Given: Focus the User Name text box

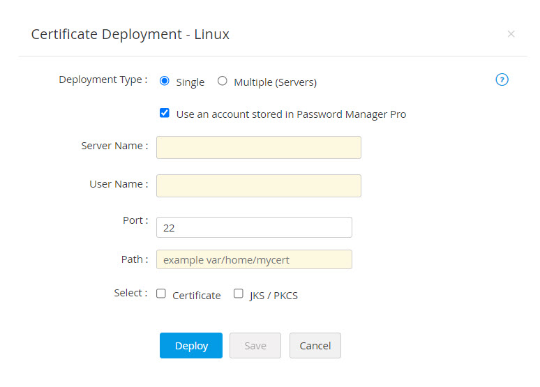Looking at the screenshot, I should tap(258, 186).
